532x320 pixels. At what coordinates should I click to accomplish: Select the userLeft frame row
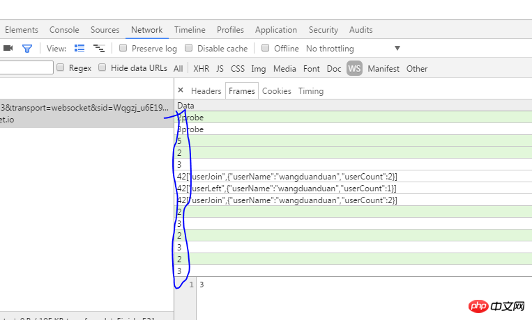pyautogui.click(x=287, y=189)
